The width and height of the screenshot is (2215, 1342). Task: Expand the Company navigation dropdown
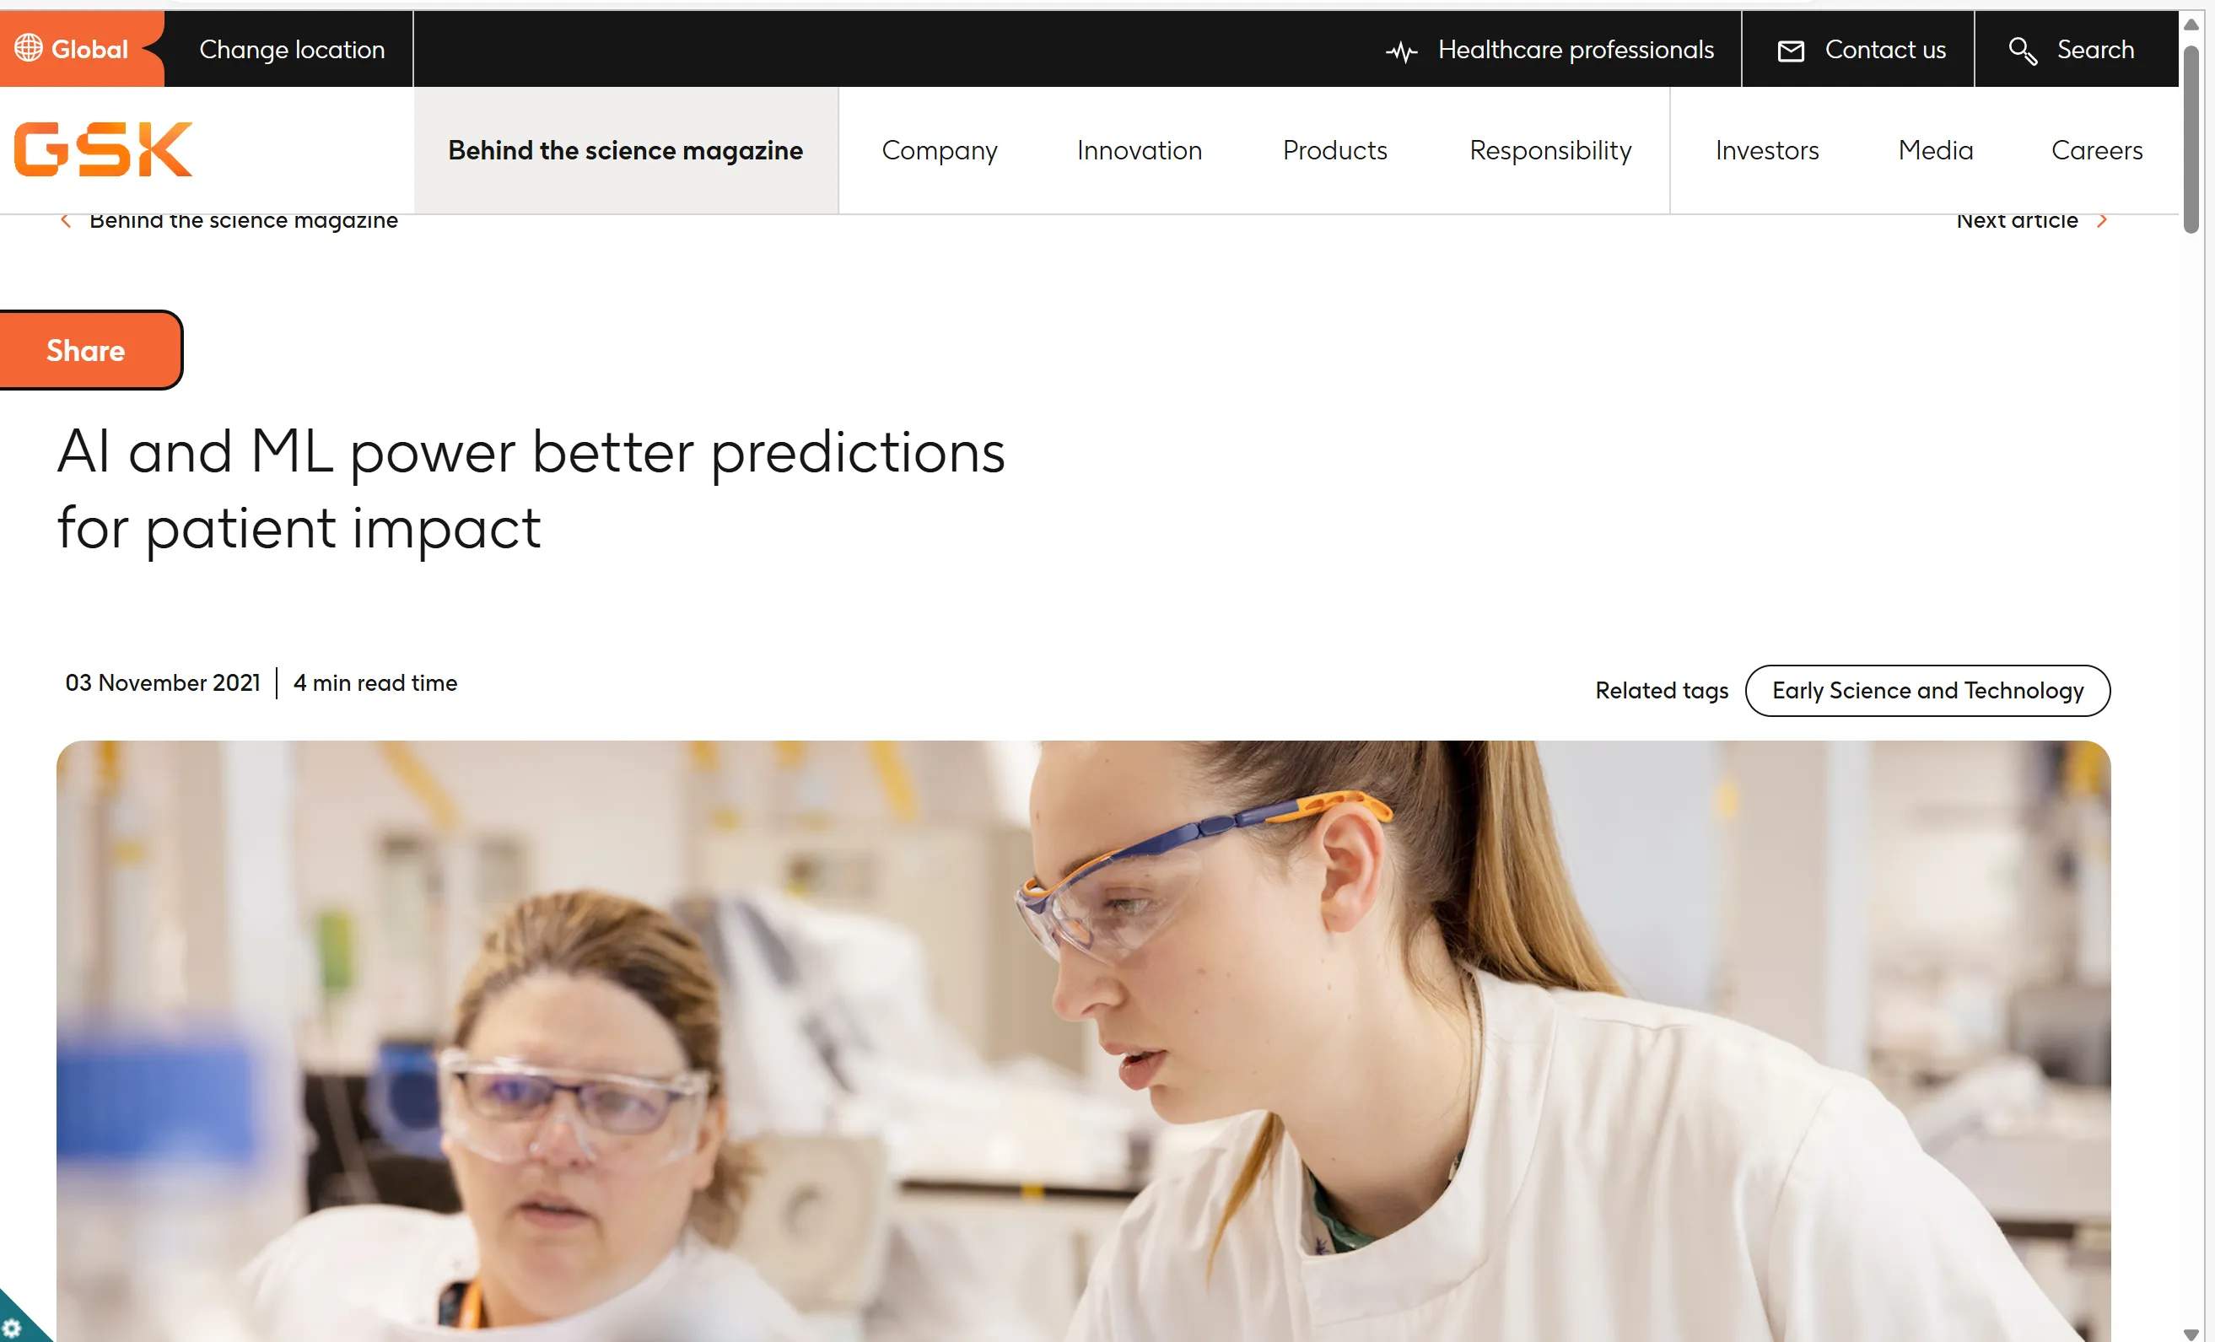(x=940, y=148)
